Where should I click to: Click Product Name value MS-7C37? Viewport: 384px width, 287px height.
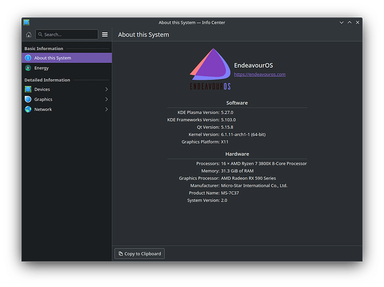click(x=230, y=193)
